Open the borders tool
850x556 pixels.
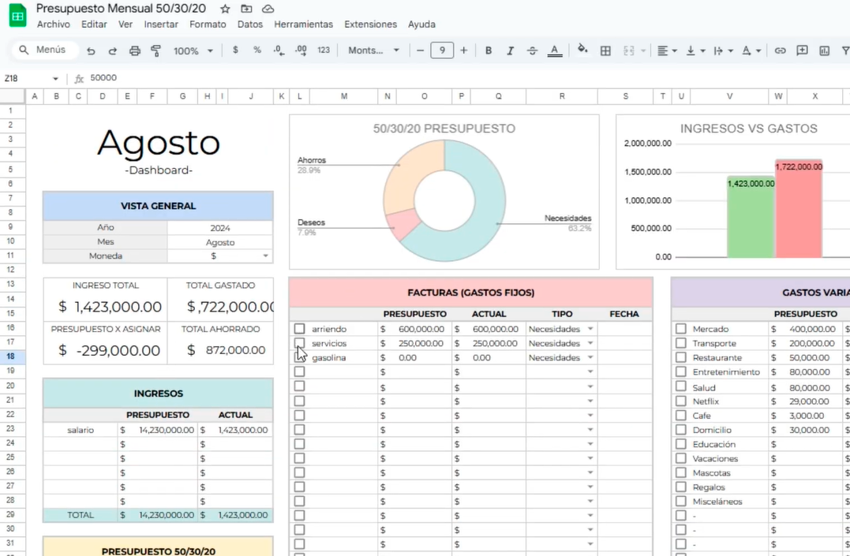(605, 50)
